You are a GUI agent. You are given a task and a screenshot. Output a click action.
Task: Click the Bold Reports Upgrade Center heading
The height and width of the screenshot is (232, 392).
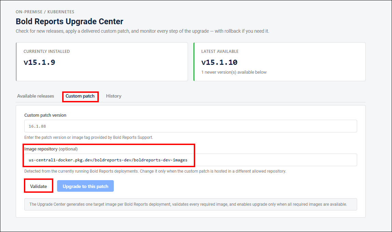(x=69, y=21)
